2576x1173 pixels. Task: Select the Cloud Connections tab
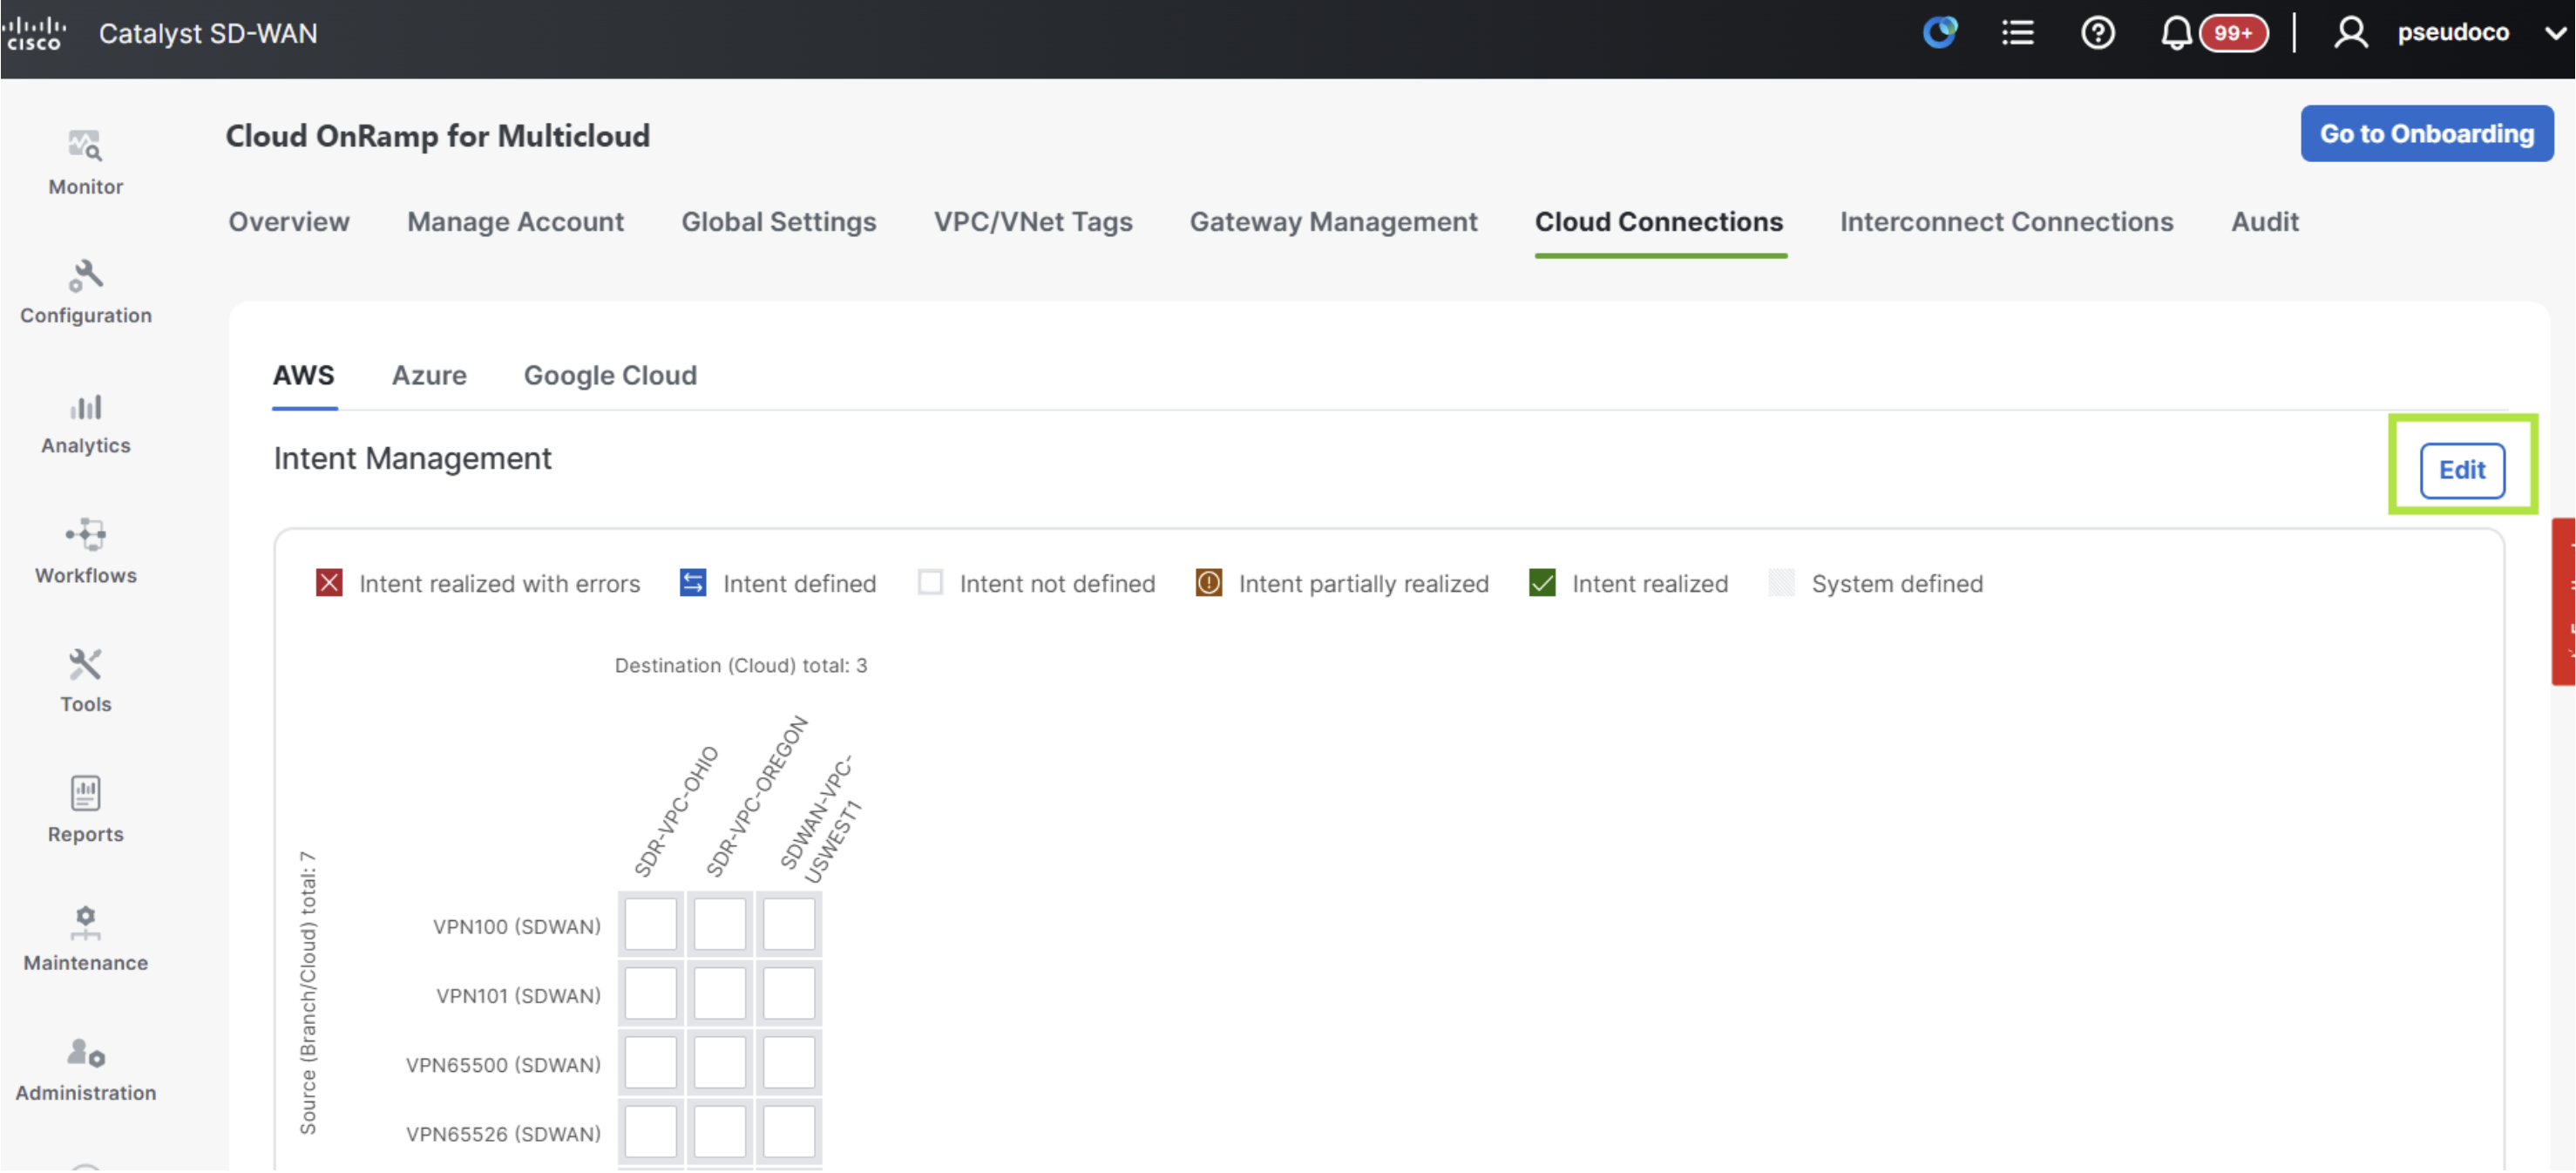pyautogui.click(x=1659, y=222)
